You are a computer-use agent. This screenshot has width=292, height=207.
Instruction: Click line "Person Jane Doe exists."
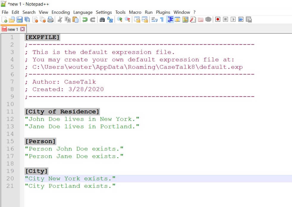pos(74,156)
